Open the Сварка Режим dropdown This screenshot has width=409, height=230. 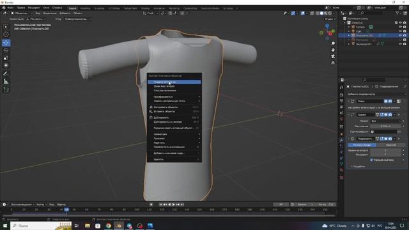(386, 121)
